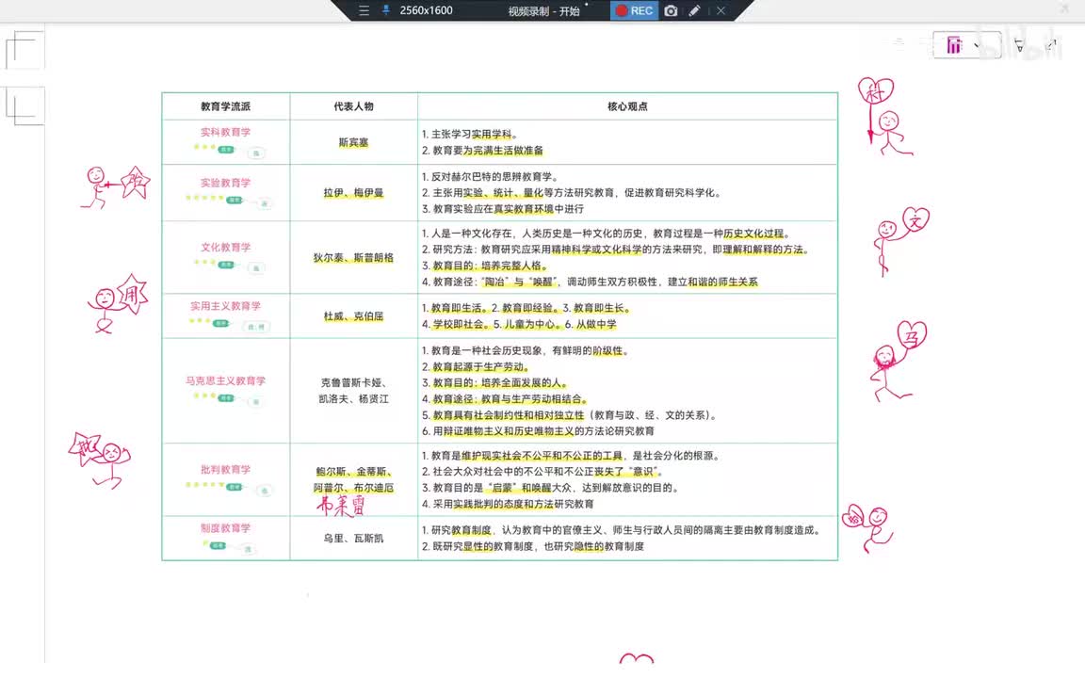The height and width of the screenshot is (678, 1085).
Task: Select the 马克思主义教育学 school name
Action: (226, 380)
